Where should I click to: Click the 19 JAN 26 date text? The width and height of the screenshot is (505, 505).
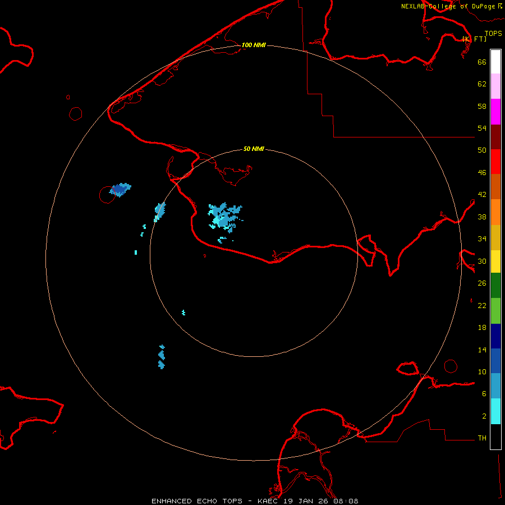(307, 501)
